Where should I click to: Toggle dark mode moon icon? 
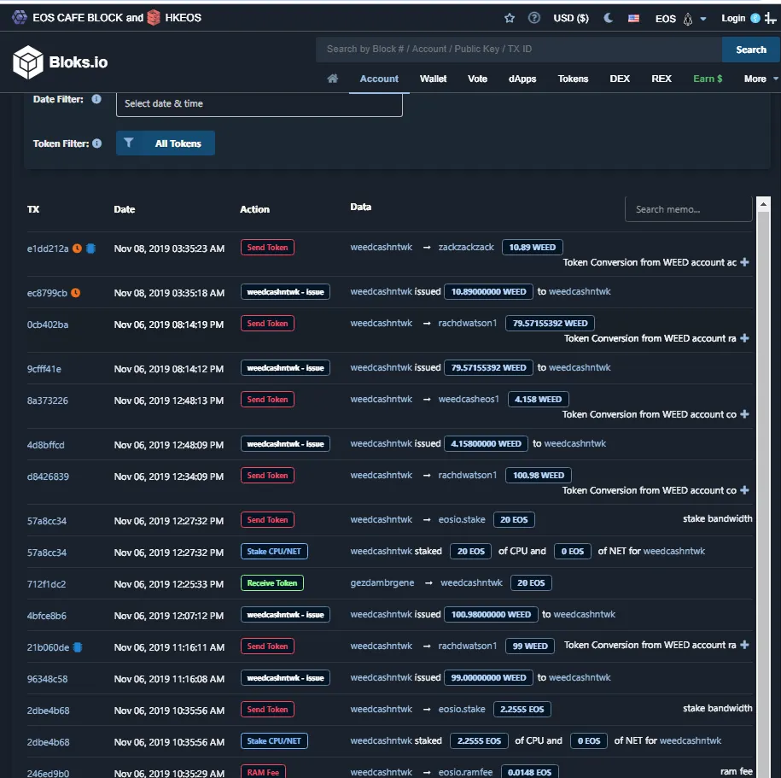609,19
